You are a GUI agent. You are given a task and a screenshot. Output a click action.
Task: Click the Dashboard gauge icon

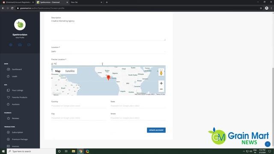click(9, 69)
